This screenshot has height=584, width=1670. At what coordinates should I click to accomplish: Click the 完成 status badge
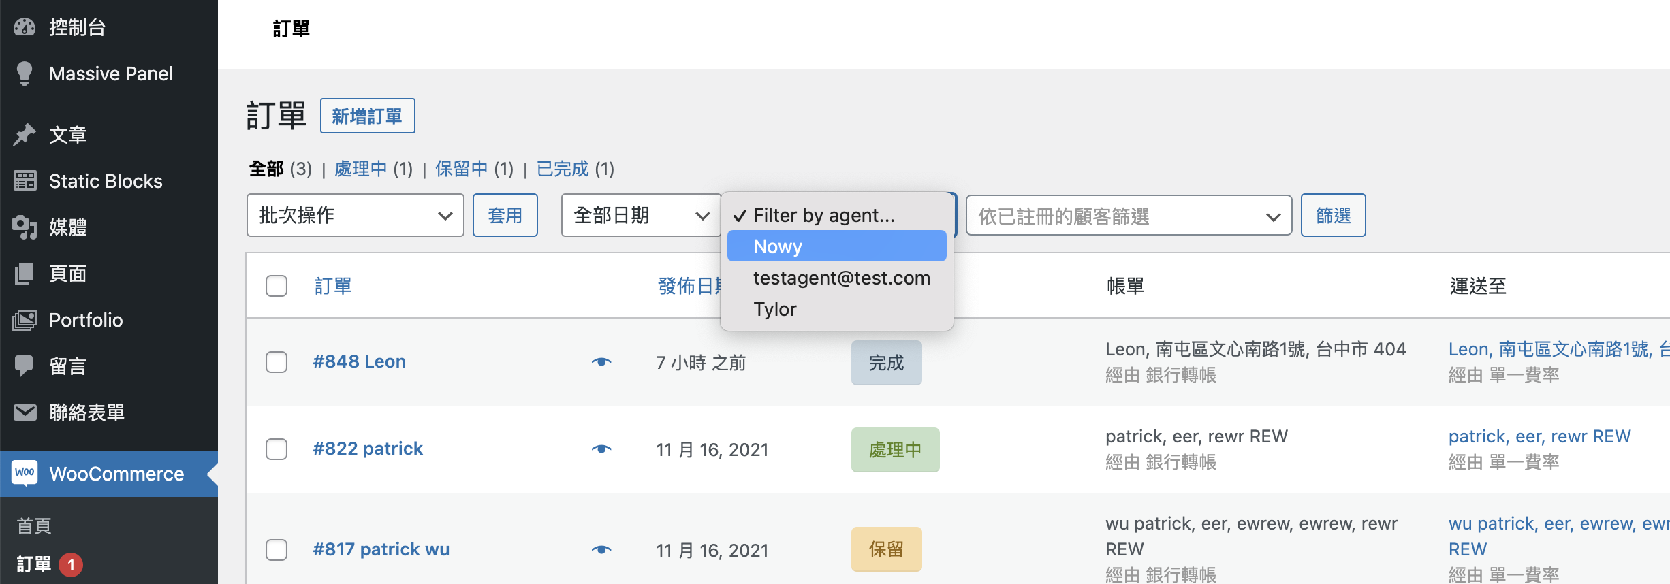pyautogui.click(x=886, y=363)
